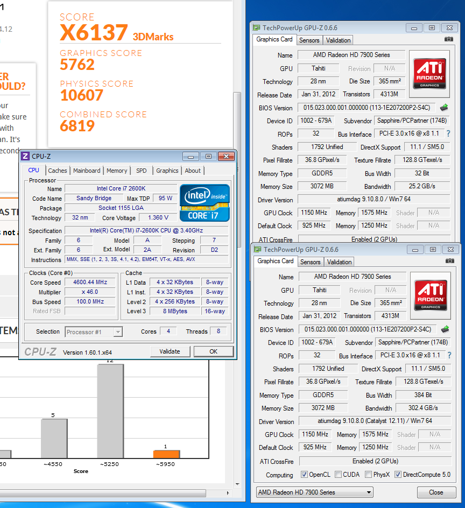Click Level 3 cache field 8 MBytes
Screen dimensions: 465x508
click(175, 312)
